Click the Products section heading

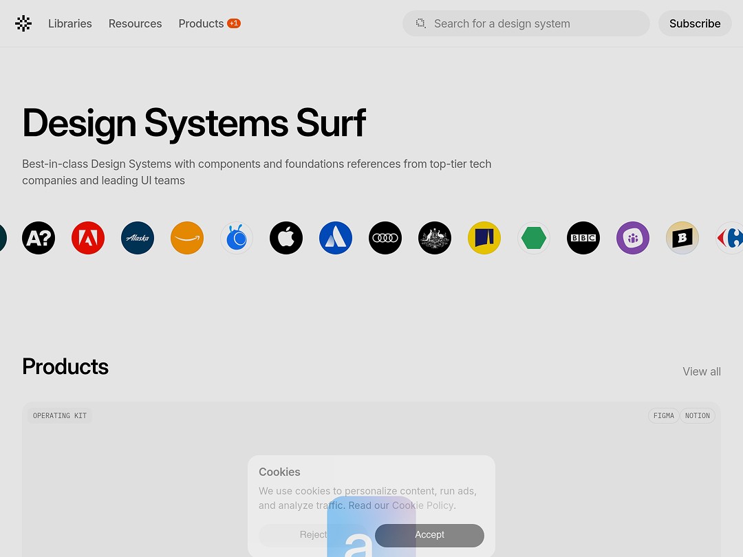pos(65,367)
